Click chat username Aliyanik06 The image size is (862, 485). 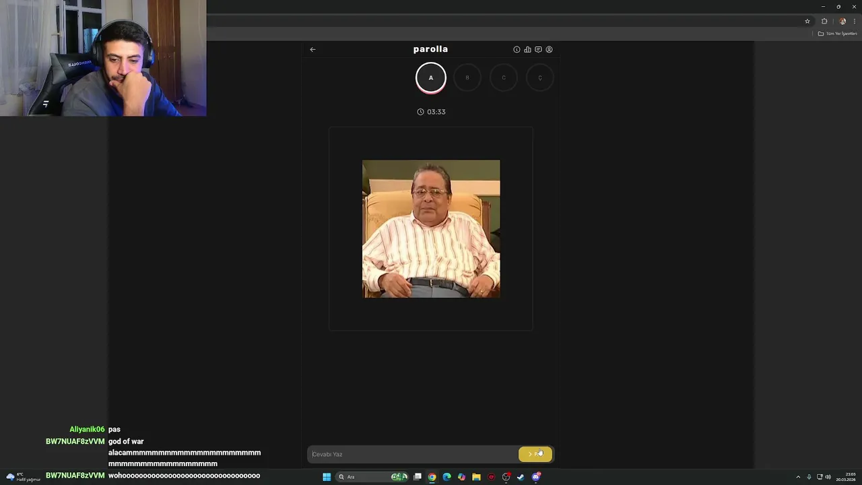coord(87,430)
